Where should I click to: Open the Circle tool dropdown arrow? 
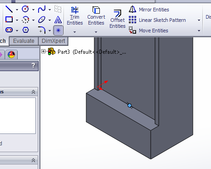(x=33, y=10)
